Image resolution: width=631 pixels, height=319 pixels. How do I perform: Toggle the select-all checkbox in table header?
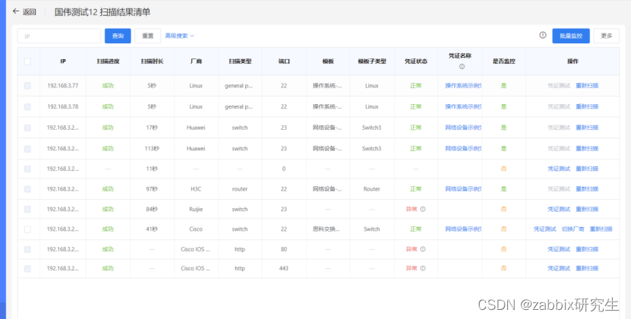pos(27,62)
